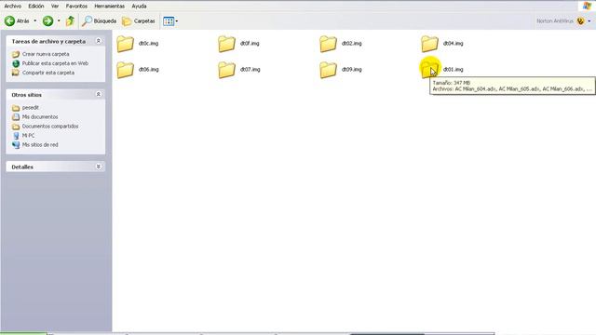
Task: Click the green Forward arrow icon
Action: [47, 20]
